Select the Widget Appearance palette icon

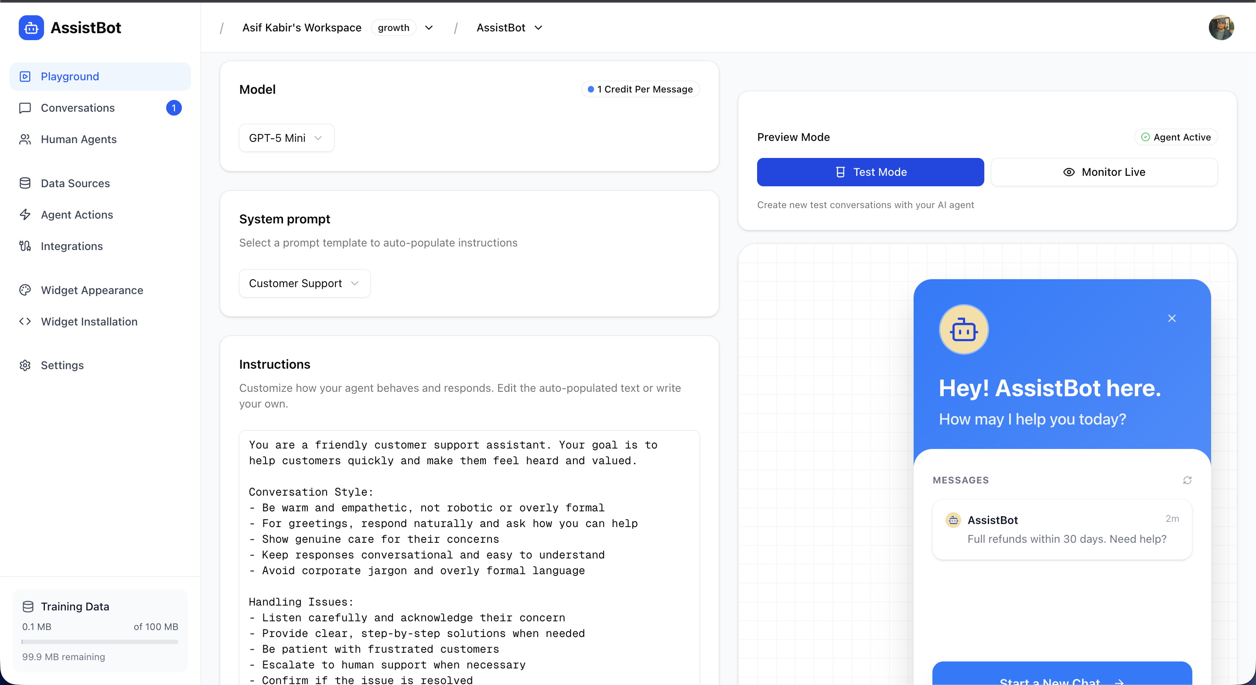click(25, 290)
